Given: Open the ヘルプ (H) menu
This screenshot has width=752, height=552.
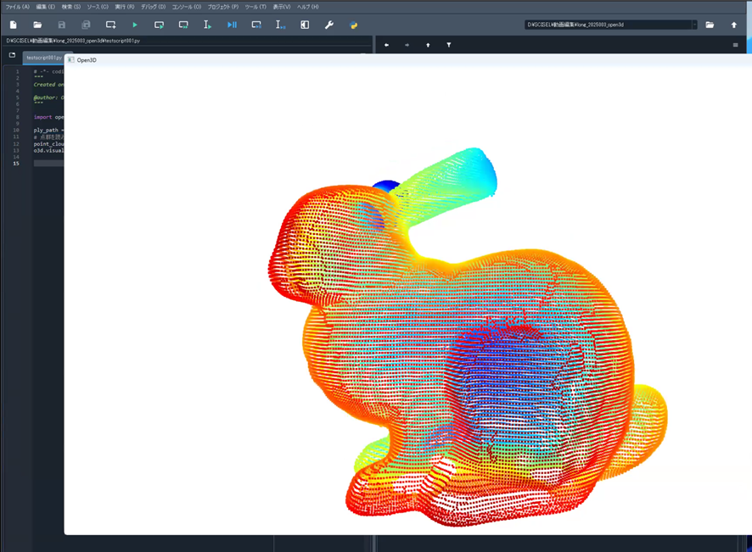Looking at the screenshot, I should [x=307, y=7].
